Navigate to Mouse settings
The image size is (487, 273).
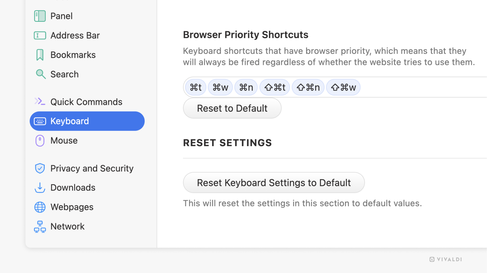pyautogui.click(x=64, y=140)
